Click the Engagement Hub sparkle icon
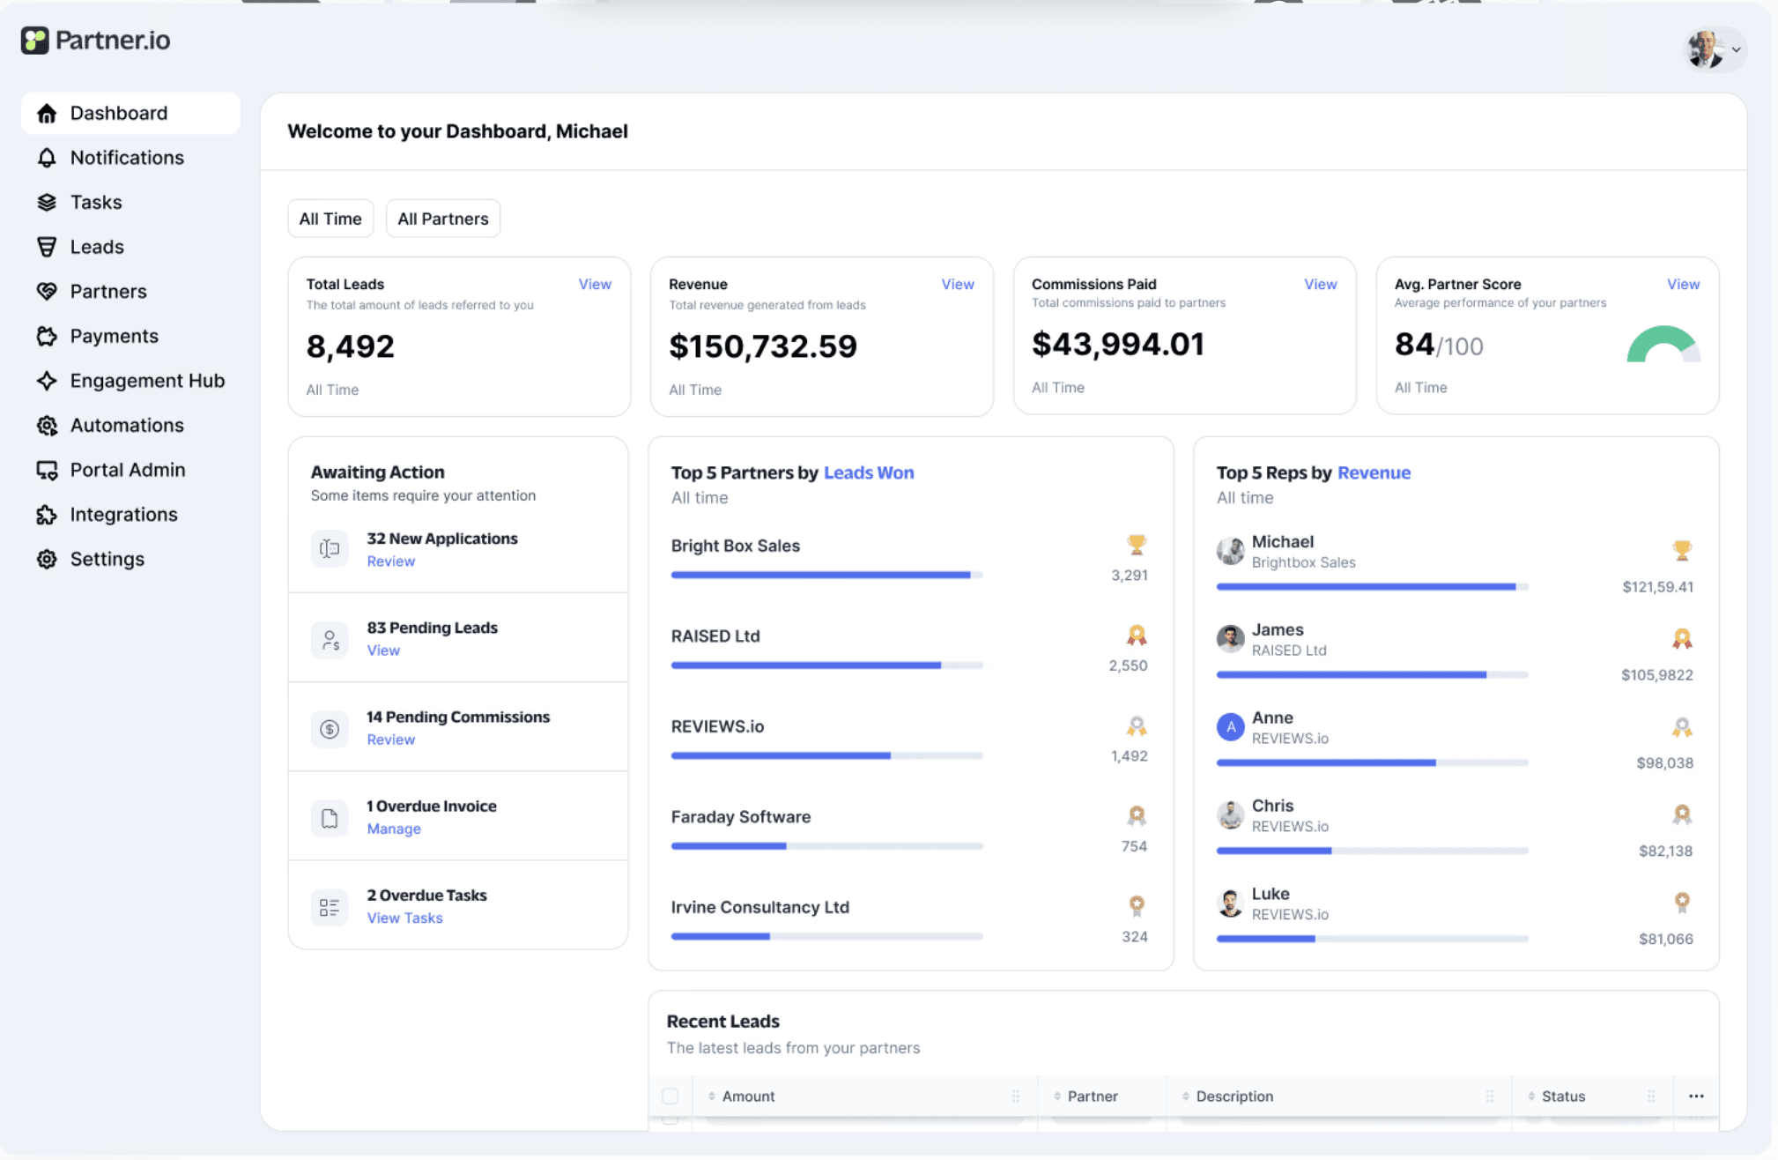 (47, 381)
